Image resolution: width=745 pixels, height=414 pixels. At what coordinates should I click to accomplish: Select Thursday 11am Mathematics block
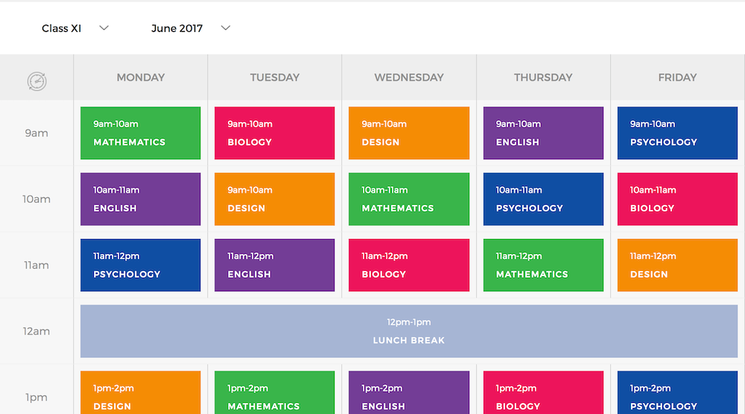pos(543,265)
